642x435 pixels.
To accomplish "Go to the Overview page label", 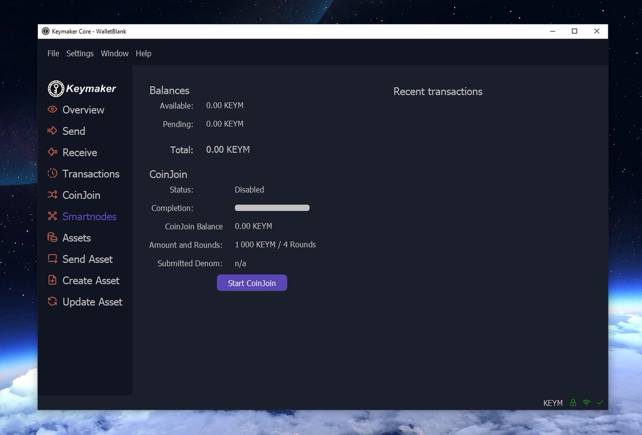I will click(x=83, y=110).
